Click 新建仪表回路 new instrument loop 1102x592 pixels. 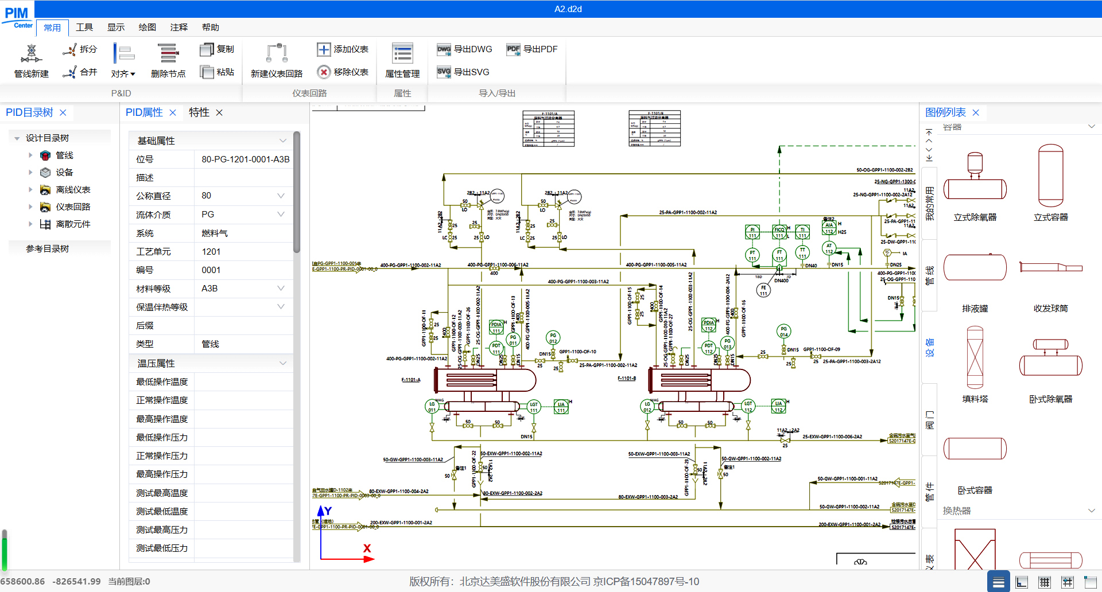coord(277,61)
